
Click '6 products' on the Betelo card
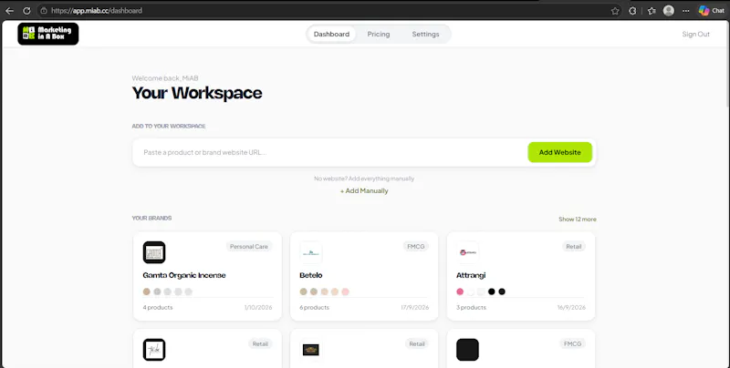pyautogui.click(x=314, y=308)
